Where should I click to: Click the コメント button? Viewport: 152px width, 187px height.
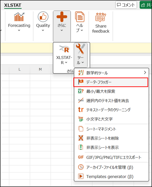coord(126,5)
